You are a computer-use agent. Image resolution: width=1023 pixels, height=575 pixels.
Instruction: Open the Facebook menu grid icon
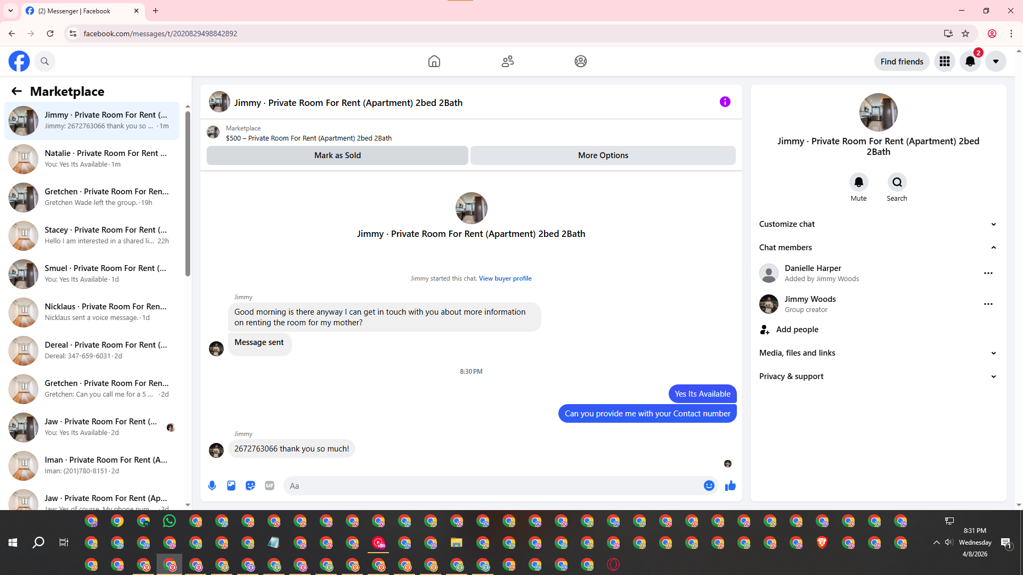pos(945,61)
